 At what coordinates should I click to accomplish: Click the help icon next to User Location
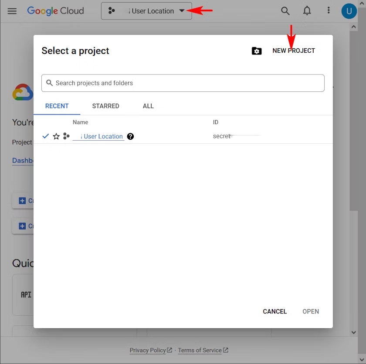(x=130, y=136)
